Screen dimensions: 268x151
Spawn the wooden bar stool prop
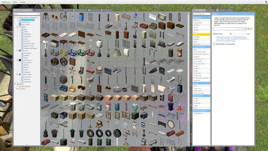[46, 17]
